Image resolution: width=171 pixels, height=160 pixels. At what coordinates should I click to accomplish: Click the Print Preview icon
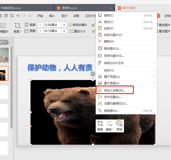(x=12, y=16)
